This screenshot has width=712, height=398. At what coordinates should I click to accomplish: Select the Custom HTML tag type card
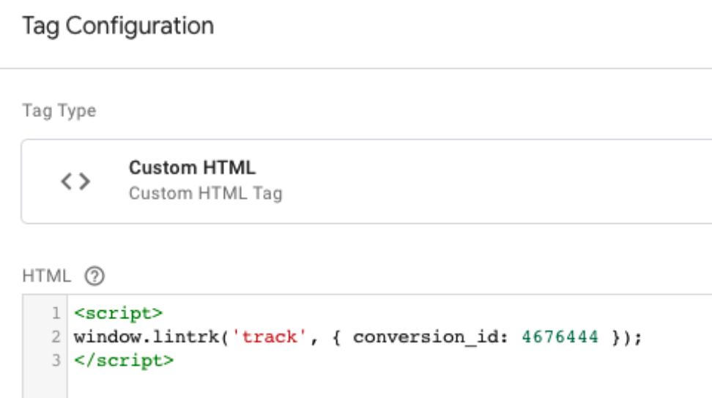click(x=366, y=181)
